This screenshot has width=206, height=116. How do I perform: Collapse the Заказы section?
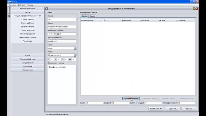coord(28,12)
